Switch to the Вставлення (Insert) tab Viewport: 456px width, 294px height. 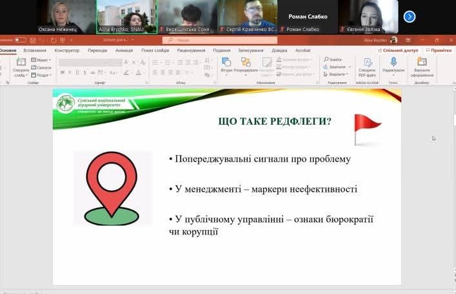pyautogui.click(x=35, y=50)
